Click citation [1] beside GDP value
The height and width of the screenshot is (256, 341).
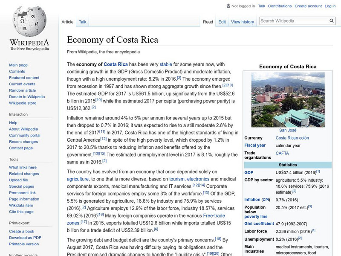click(x=318, y=172)
